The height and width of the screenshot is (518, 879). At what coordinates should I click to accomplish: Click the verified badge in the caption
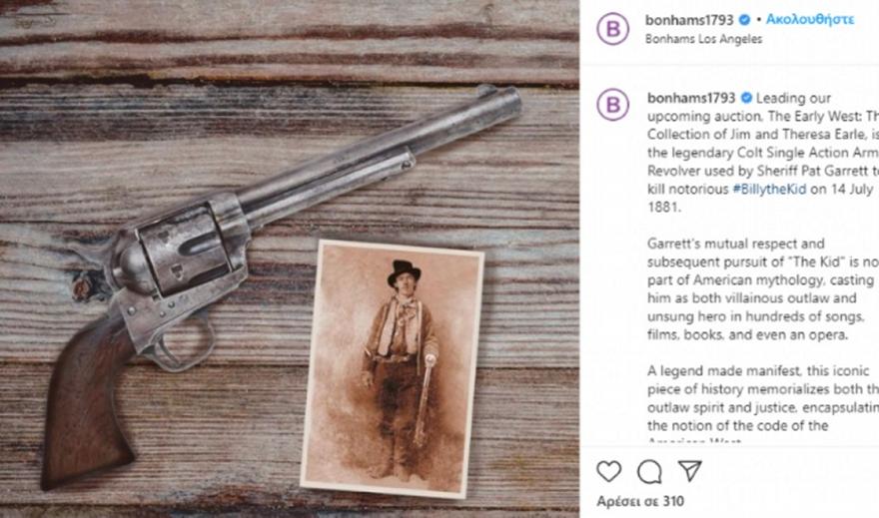tap(746, 98)
